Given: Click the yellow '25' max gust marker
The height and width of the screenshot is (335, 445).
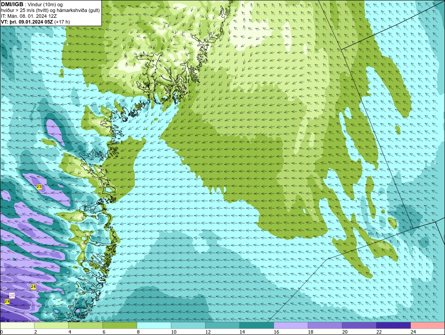Looking at the screenshot, I should point(39,186).
